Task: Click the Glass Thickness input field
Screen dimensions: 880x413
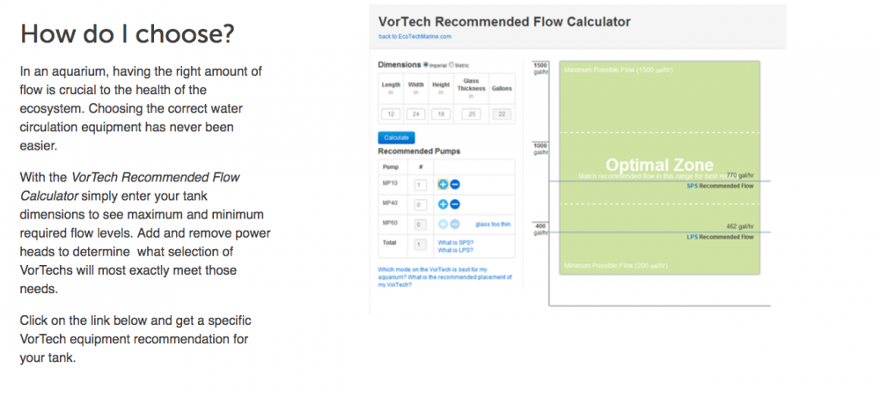Action: (x=471, y=114)
